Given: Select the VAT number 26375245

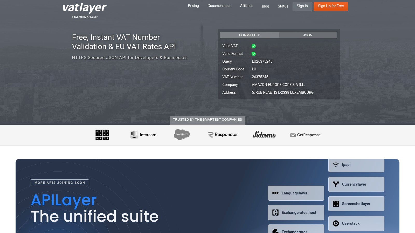Looking at the screenshot, I should 260,77.
